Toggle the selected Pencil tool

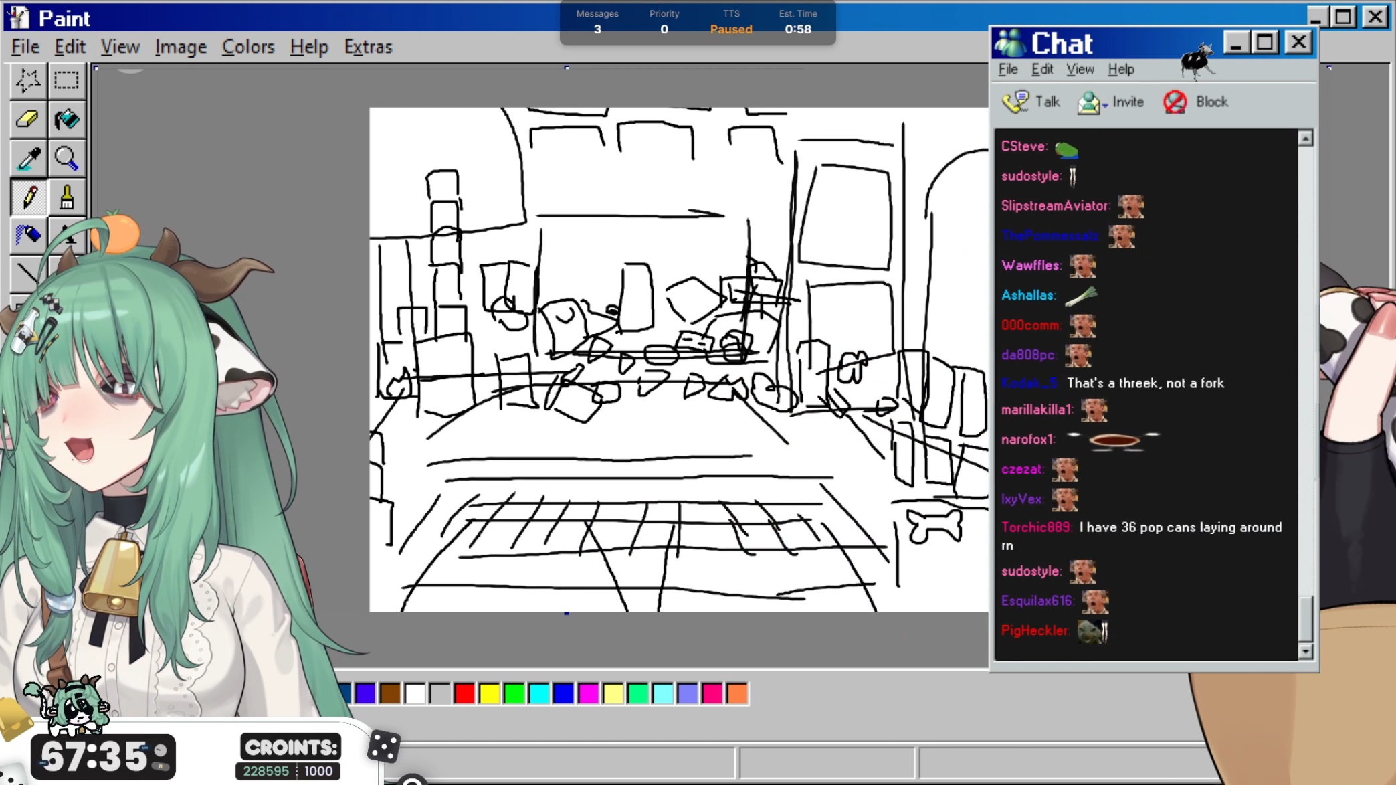pyautogui.click(x=28, y=197)
